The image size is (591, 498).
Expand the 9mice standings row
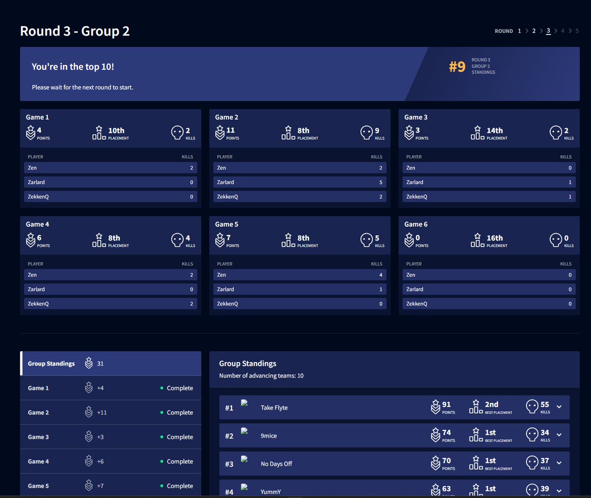(x=559, y=435)
